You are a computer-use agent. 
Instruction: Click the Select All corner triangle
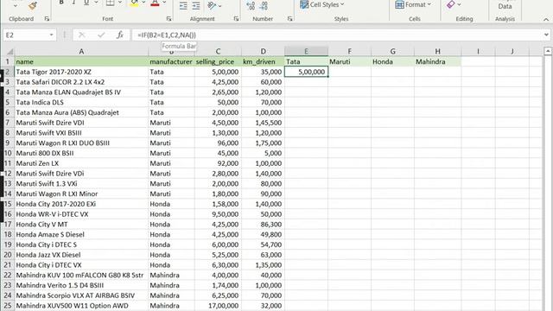coord(10,52)
